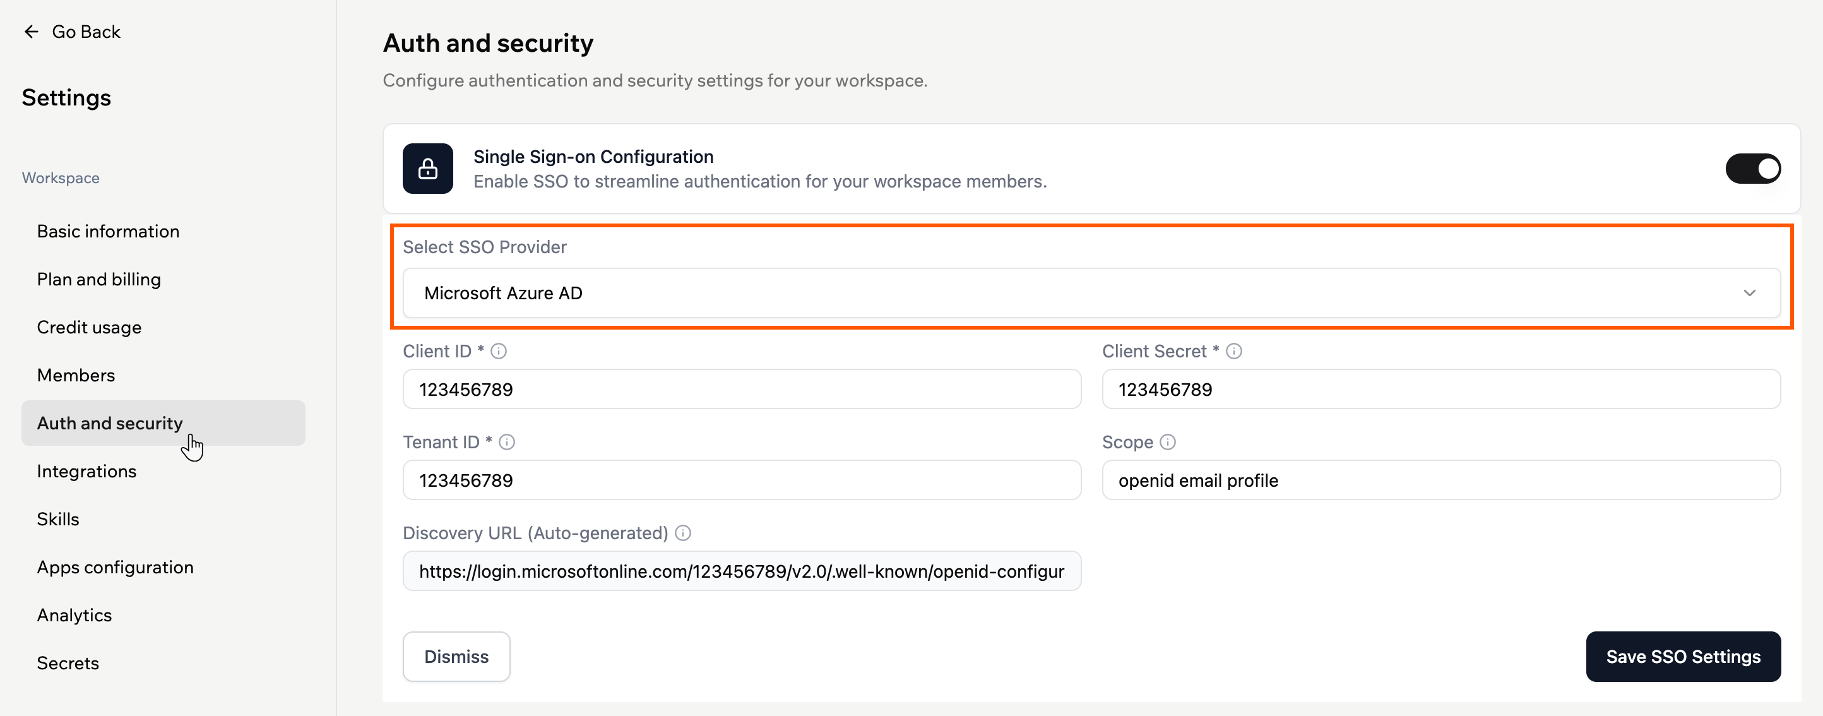The image size is (1823, 716).
Task: Click the Workspace section label
Action: (61, 178)
